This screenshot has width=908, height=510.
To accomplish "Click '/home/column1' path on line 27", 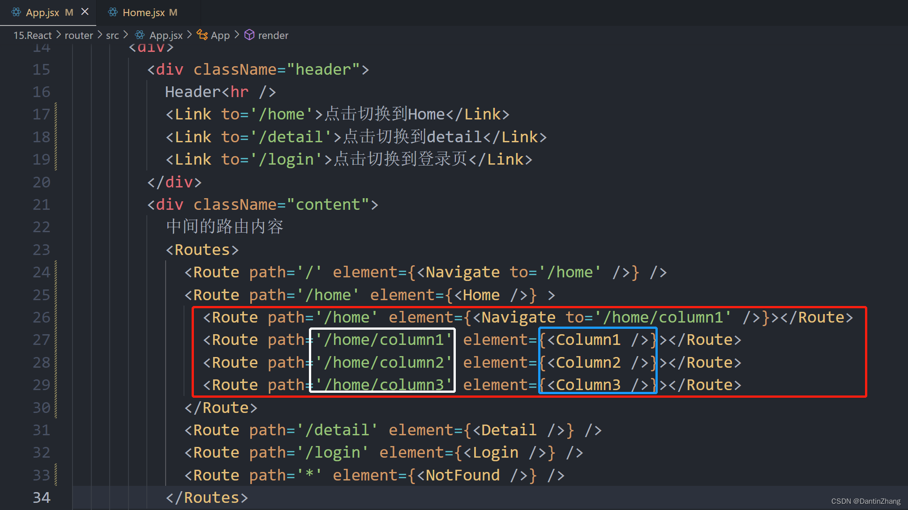I will pos(383,340).
